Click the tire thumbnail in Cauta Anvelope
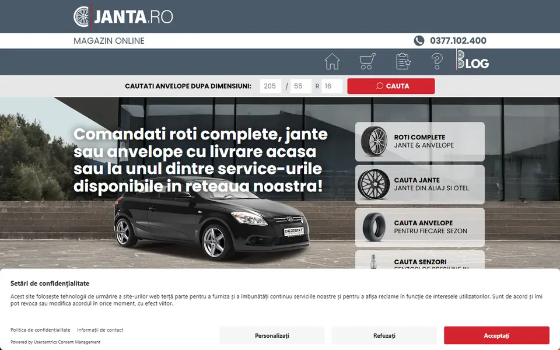Screen dimensions: 560x350 pyautogui.click(x=374, y=227)
